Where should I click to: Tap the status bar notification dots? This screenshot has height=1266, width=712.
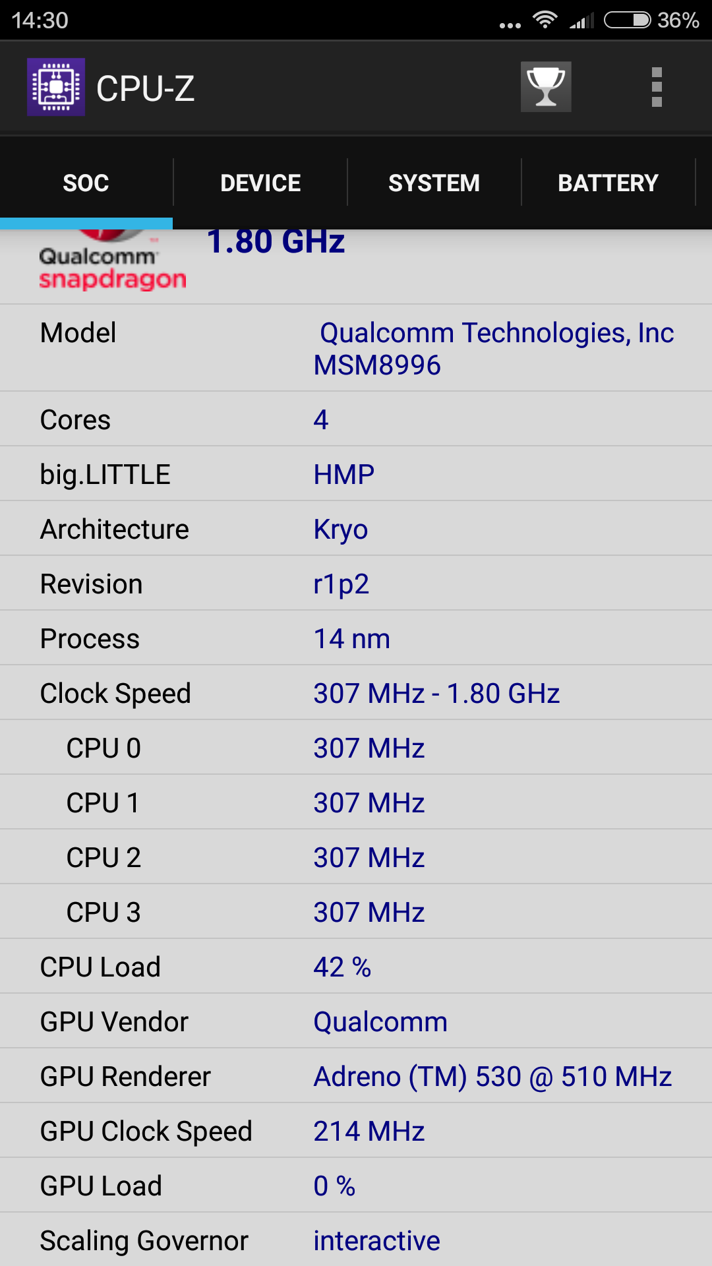[x=510, y=26]
